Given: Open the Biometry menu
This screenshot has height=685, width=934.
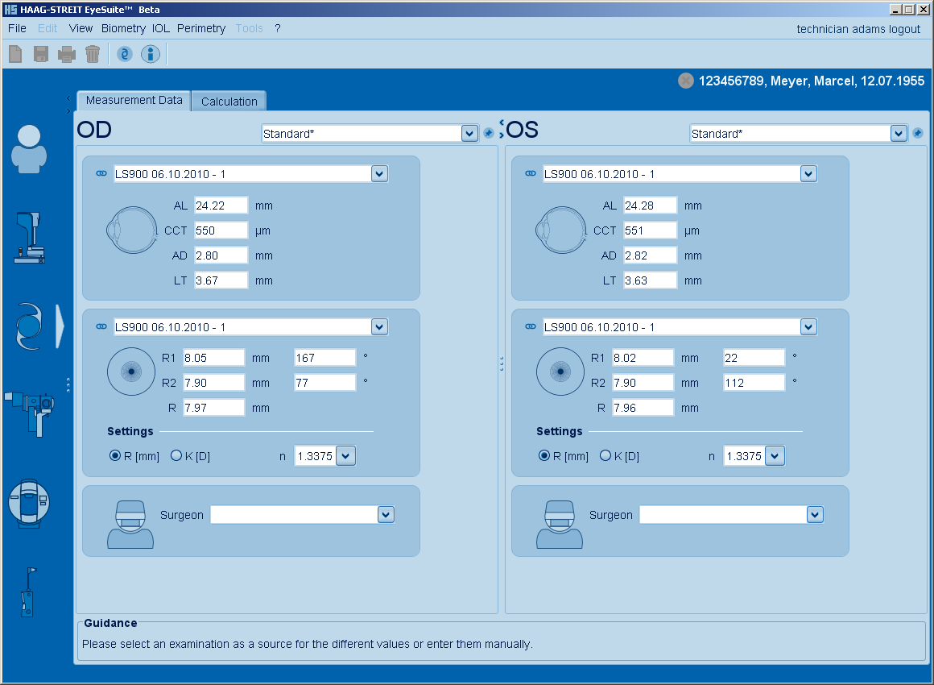Looking at the screenshot, I should (123, 28).
